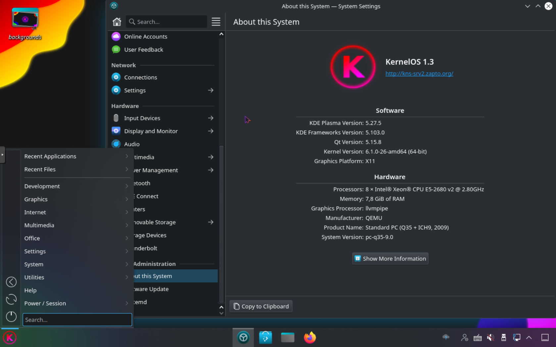Open User Feedback settings
This screenshot has width=556, height=347.
coord(163,50)
